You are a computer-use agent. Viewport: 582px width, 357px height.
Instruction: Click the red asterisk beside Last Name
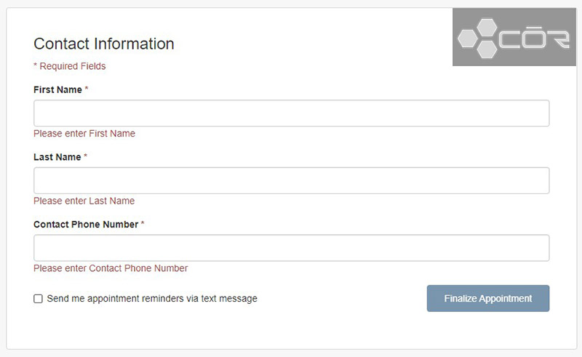point(85,156)
